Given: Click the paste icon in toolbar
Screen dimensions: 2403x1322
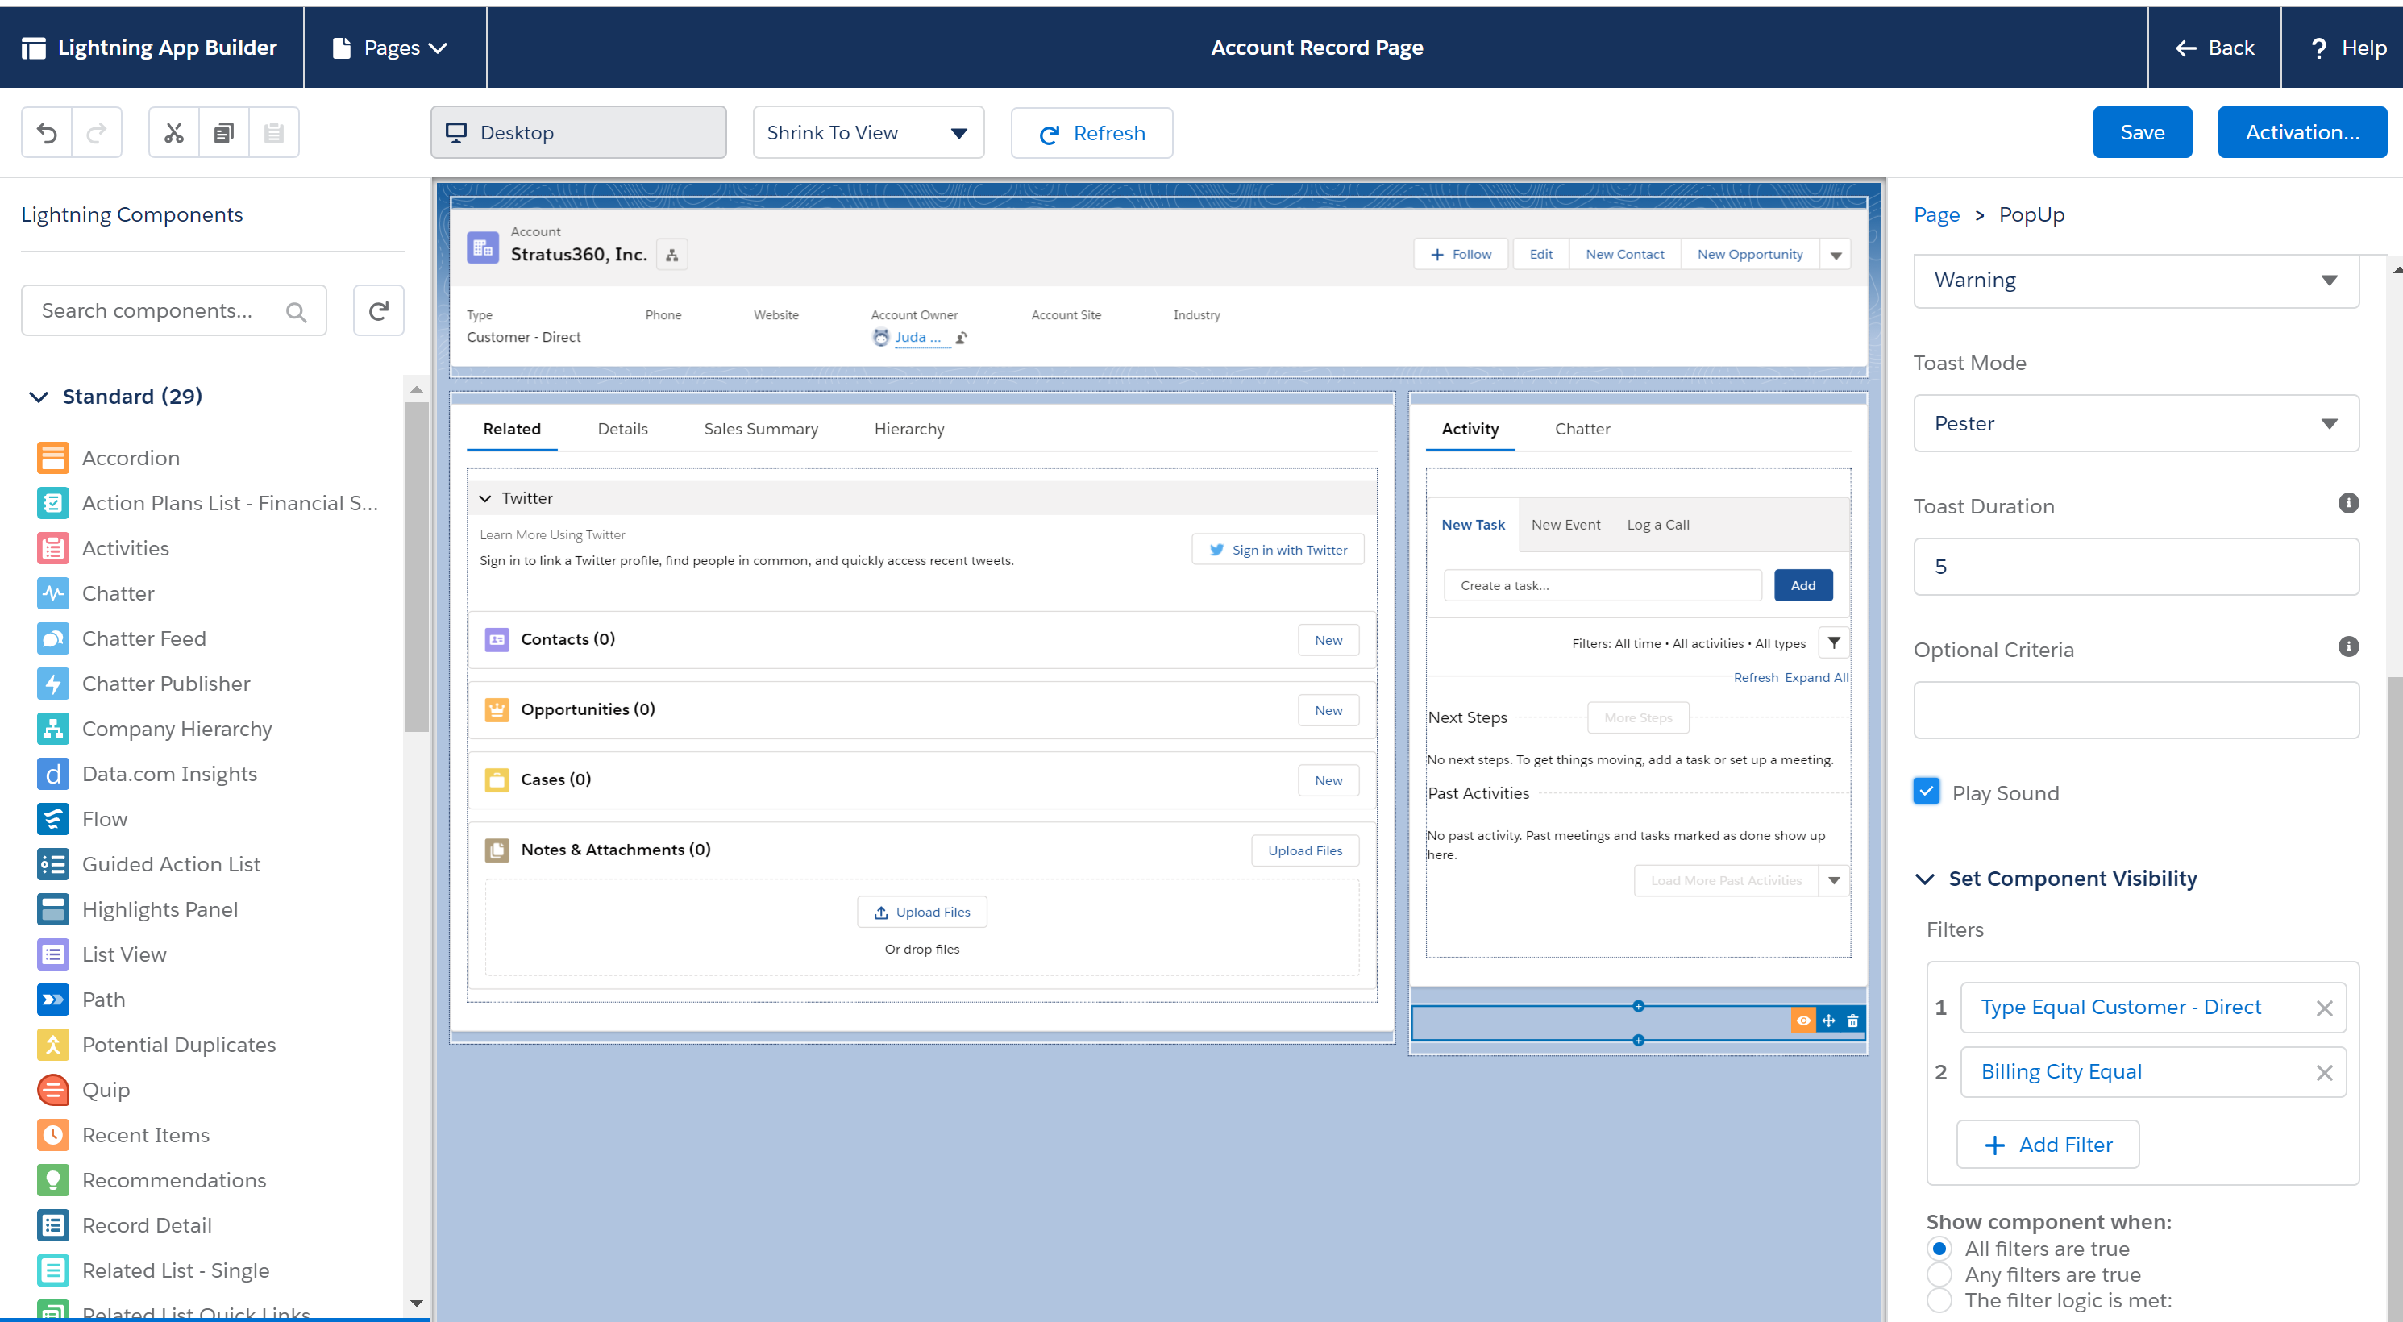Looking at the screenshot, I should point(272,134).
